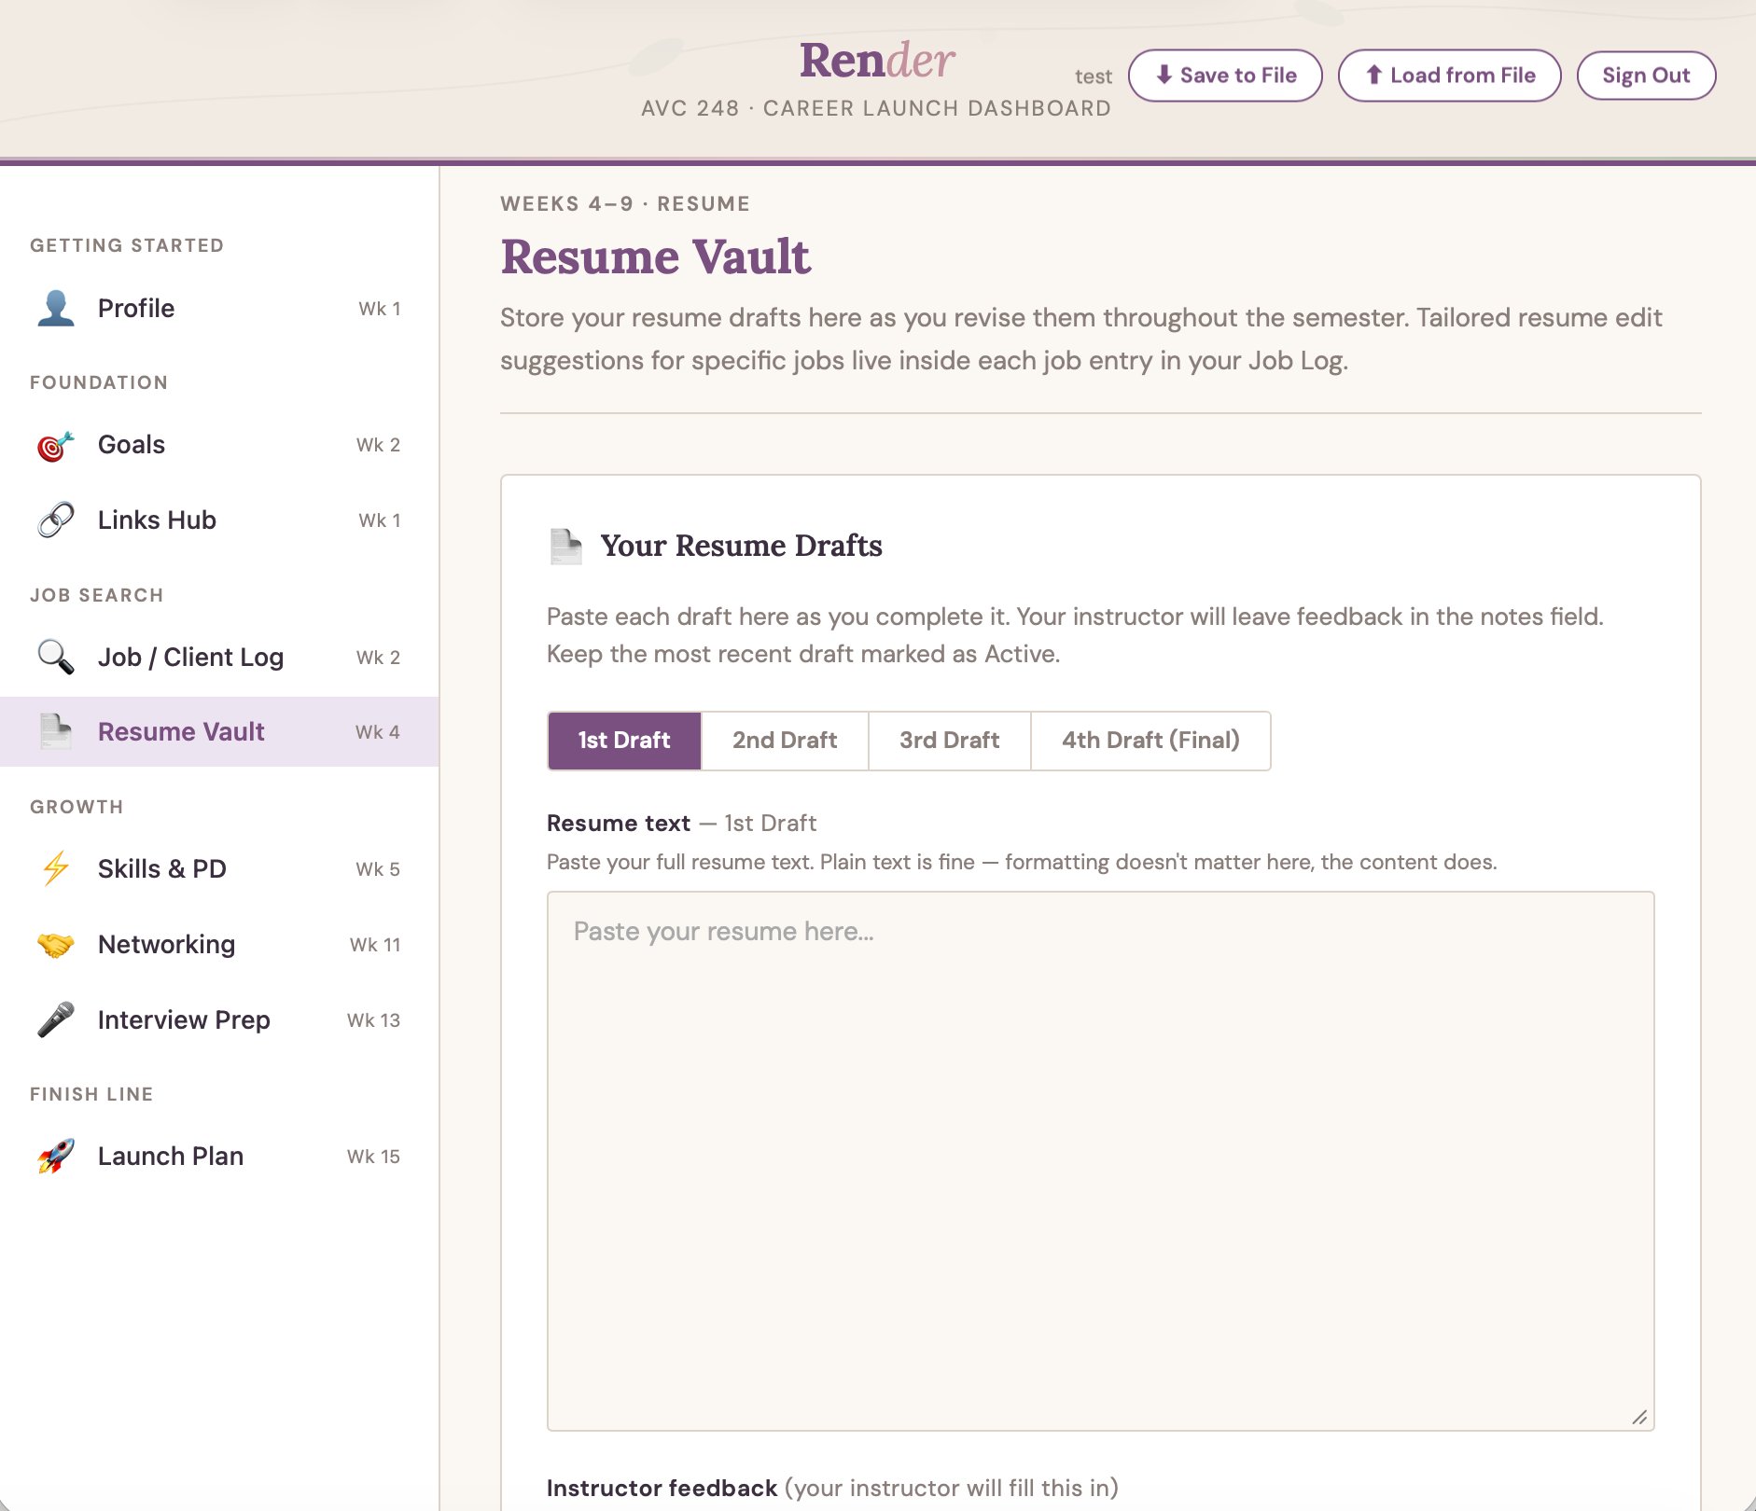1756x1511 pixels.
Task: Open Interview Prep from sidebar
Action: coord(219,1020)
